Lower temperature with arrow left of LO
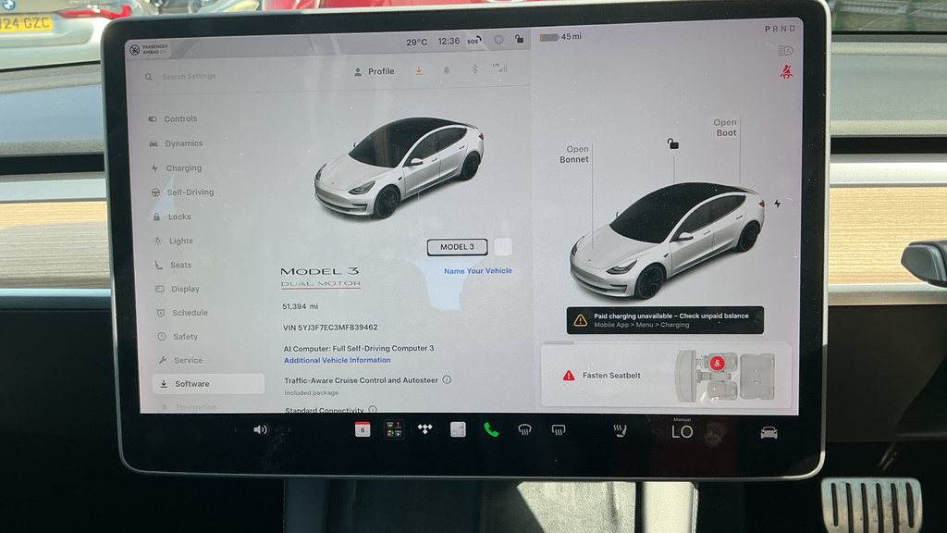The height and width of the screenshot is (533, 947). [x=654, y=431]
